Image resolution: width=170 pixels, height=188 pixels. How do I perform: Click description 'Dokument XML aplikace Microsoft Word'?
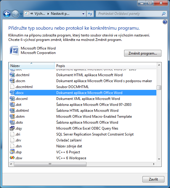tap(88, 99)
